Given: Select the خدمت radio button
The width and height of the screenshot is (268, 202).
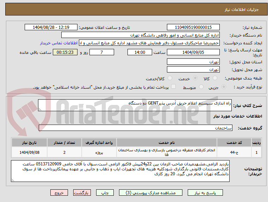Looking at the screenshot, I should pyautogui.click(x=195, y=78).
